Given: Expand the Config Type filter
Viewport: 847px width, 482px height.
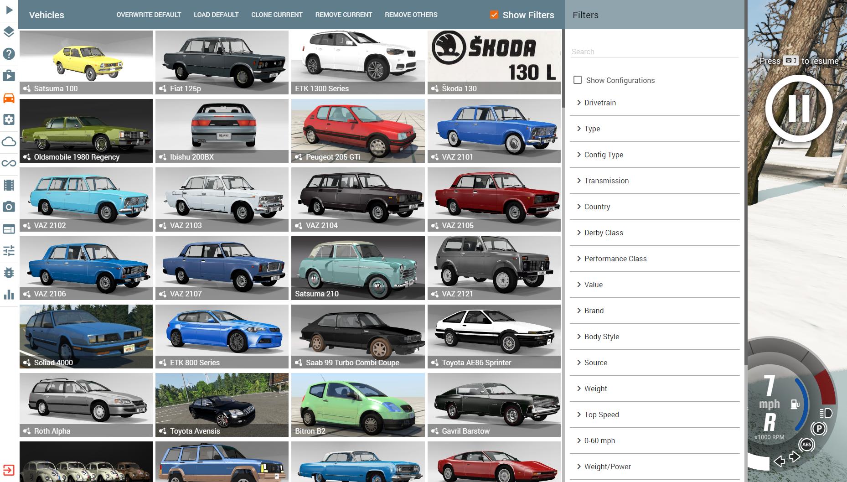Looking at the screenshot, I should coord(655,155).
